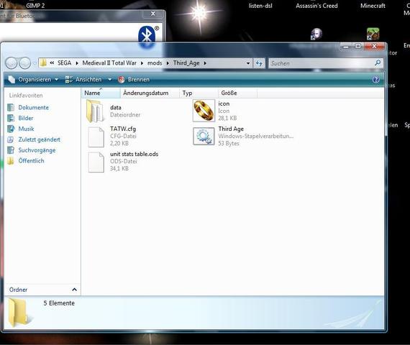This screenshot has width=410, height=345.
Task: Open the data folder
Action: click(95, 111)
